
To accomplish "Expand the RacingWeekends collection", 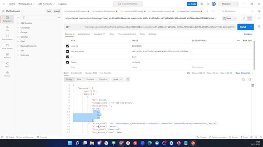I will tap(18, 46).
